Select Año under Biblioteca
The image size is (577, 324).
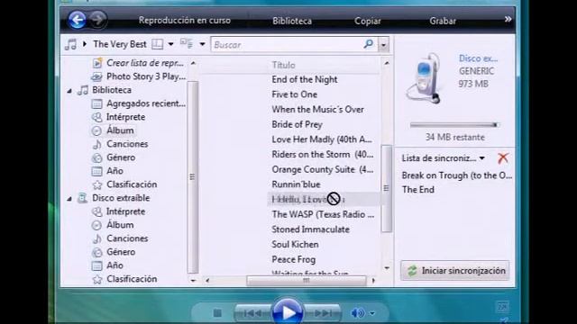(x=114, y=171)
